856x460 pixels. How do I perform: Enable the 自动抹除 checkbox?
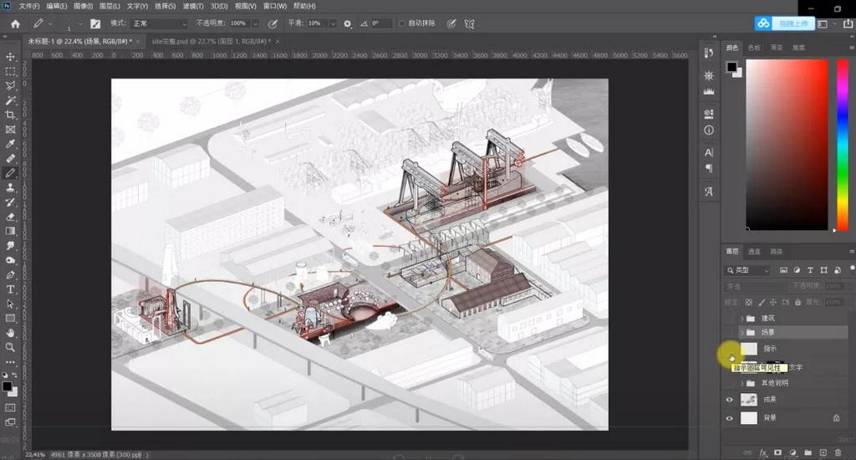402,23
